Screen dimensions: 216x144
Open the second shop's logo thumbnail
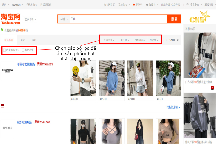coord(8,129)
